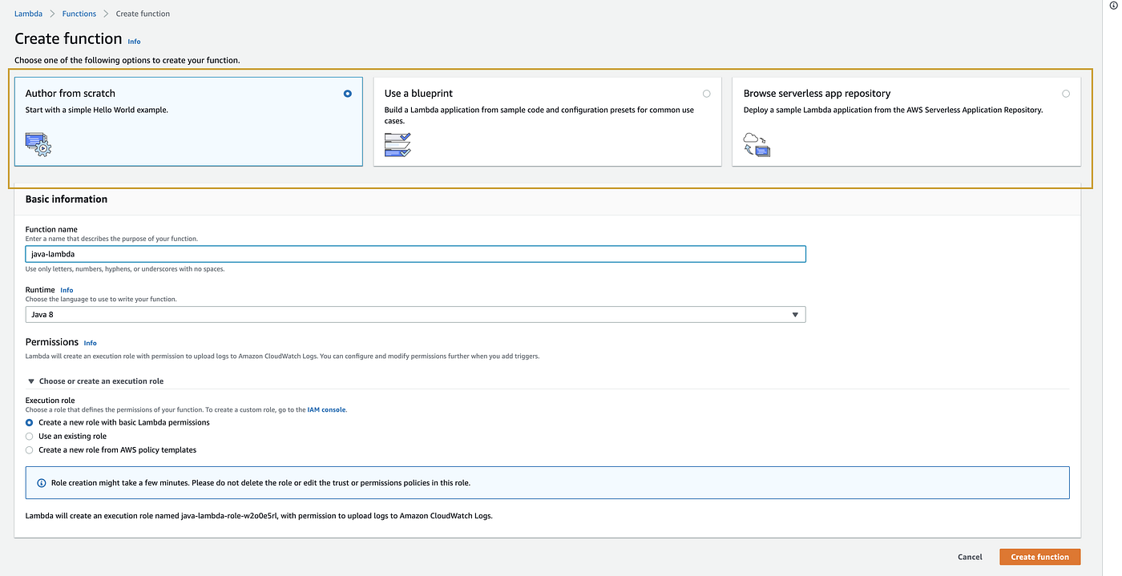Choose Create a new role from AWS policy templates
The image size is (1122, 576).
pyautogui.click(x=29, y=449)
